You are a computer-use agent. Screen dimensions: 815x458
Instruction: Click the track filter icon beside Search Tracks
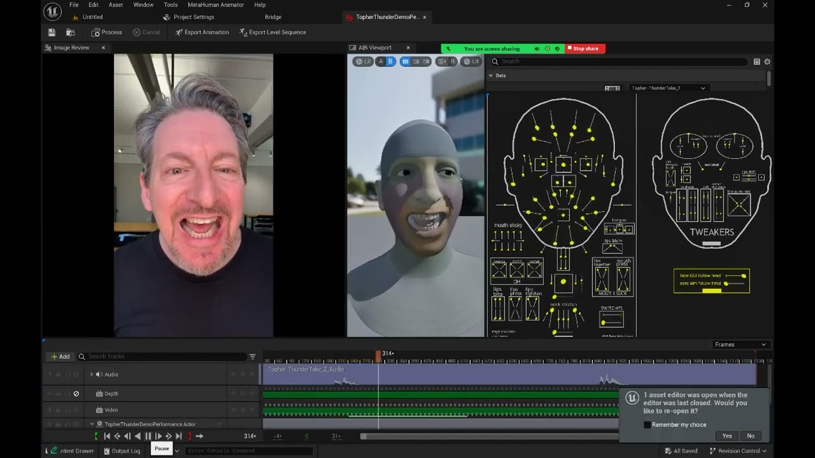(252, 357)
